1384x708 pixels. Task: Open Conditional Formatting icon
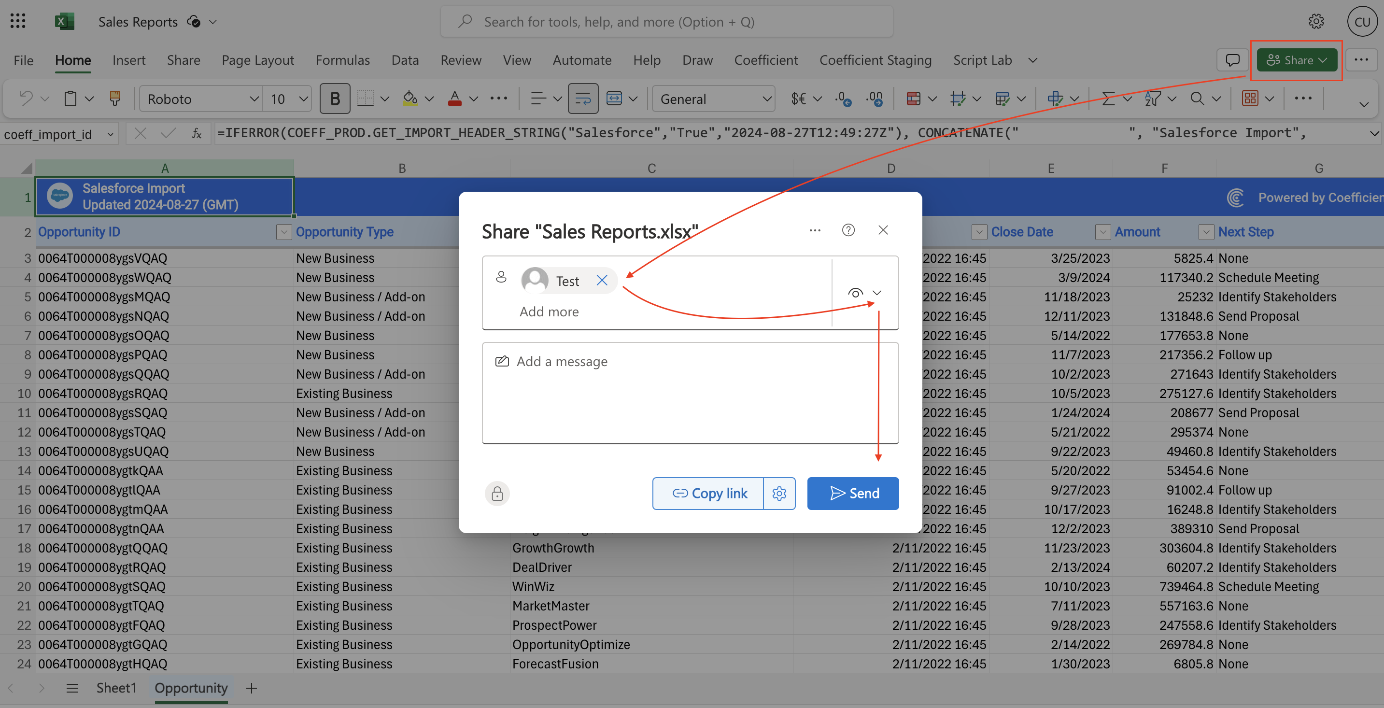coord(913,99)
